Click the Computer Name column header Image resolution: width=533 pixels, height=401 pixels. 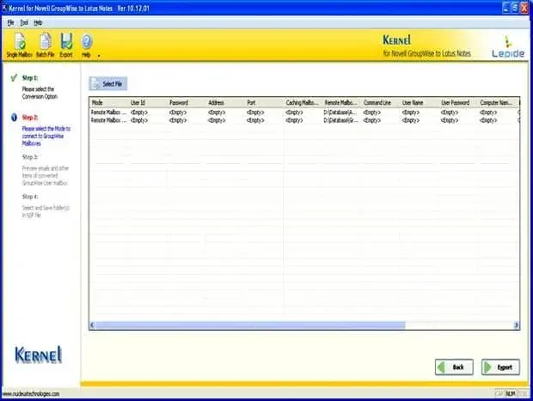tap(497, 102)
